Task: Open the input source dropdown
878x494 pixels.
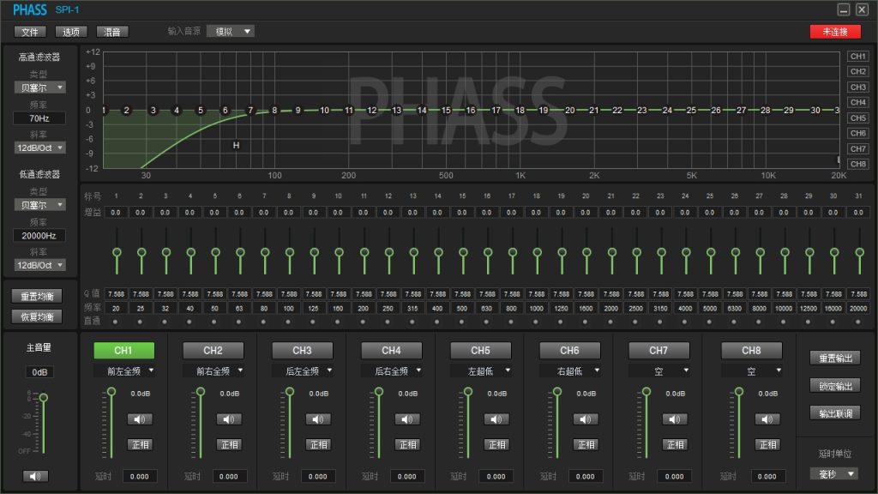Action: click(231, 32)
